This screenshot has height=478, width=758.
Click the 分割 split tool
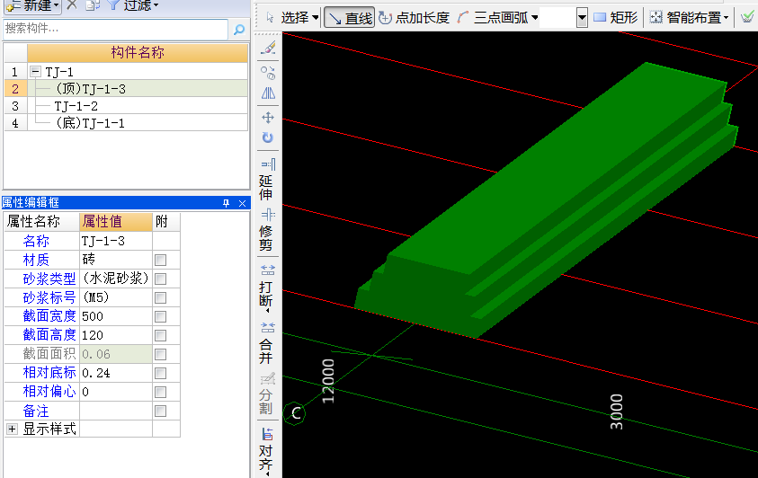coord(267,394)
